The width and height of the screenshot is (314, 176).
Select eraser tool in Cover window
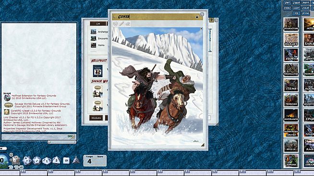[x=128, y=24]
